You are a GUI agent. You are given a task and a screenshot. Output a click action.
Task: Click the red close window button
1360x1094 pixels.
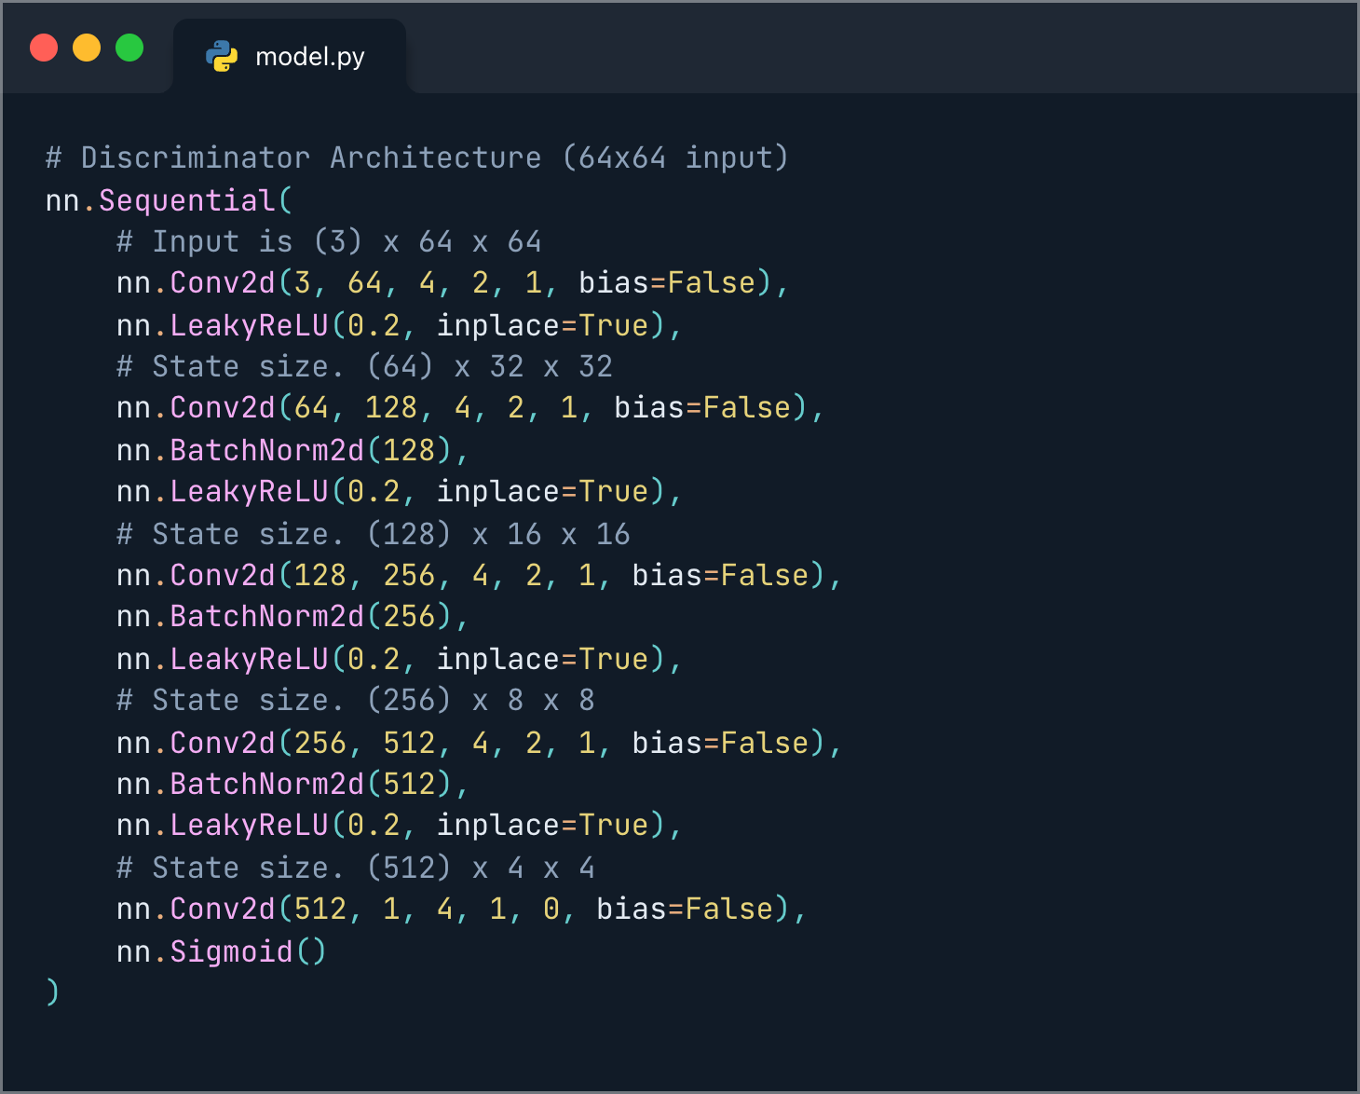point(44,48)
